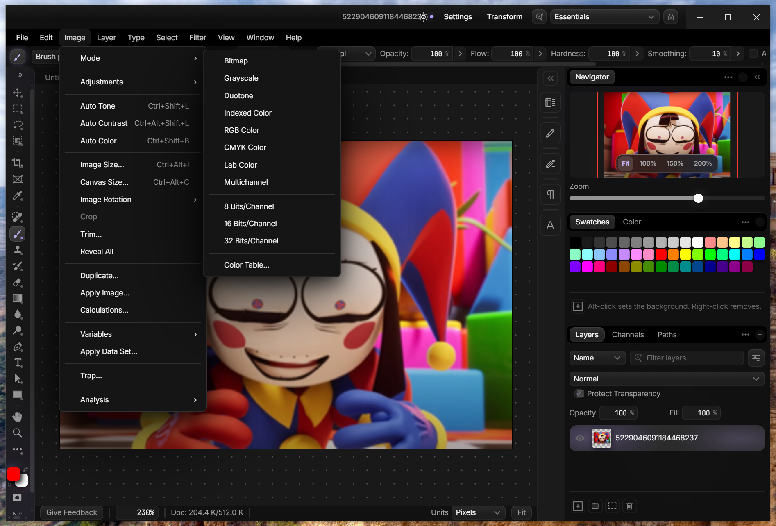776x526 pixels.
Task: Open the Essentials workspace dropdown
Action: click(604, 17)
